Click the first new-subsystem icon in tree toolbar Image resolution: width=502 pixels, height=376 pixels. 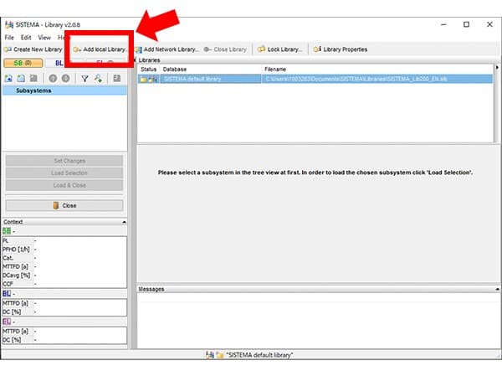8,78
